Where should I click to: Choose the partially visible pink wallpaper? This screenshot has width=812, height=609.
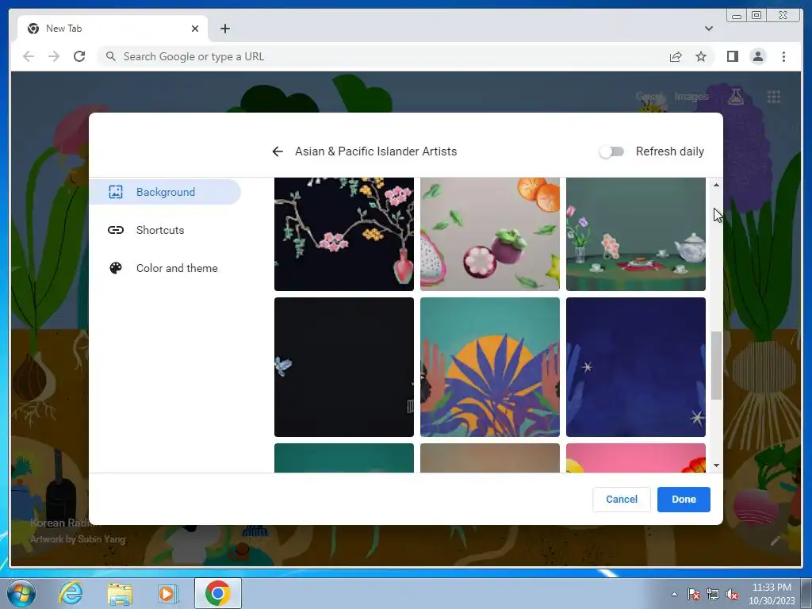[635, 458]
